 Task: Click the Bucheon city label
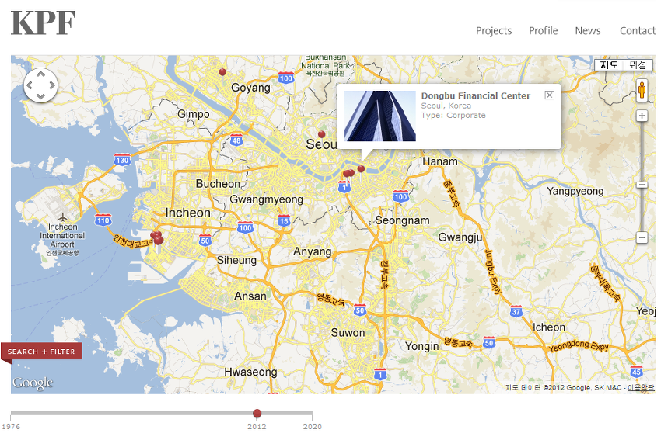click(x=218, y=184)
